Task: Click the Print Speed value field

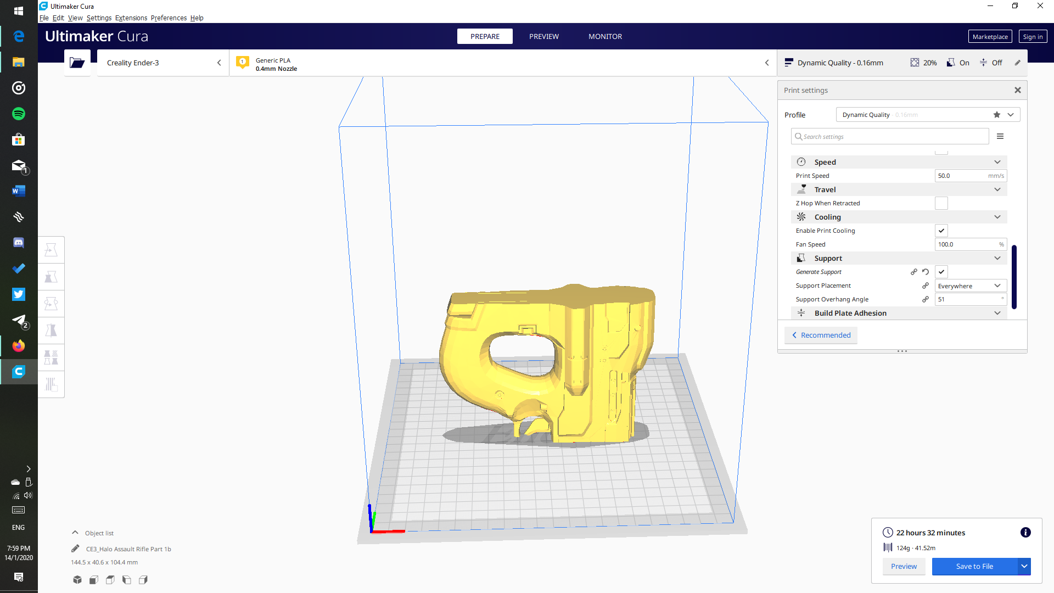Action: point(971,176)
